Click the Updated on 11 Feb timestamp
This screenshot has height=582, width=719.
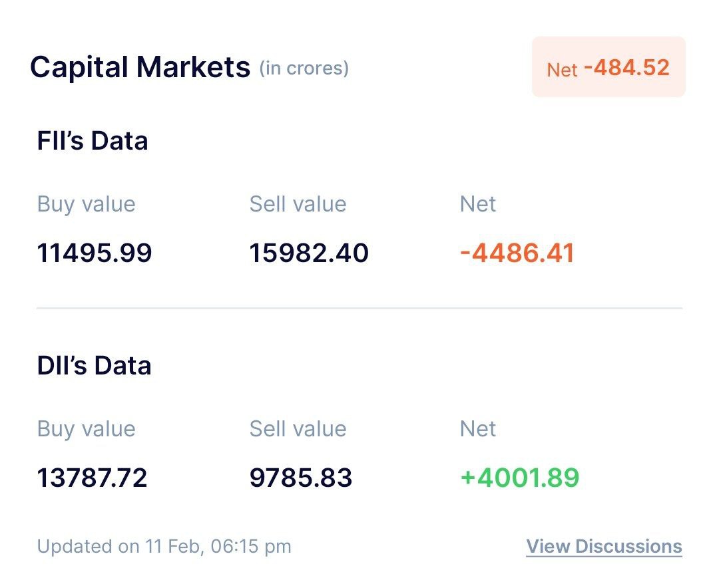pyautogui.click(x=164, y=547)
